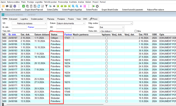The image size is (176, 106).
Task: Open Nabava-Plan nabave shortcut link
Action: pos(155,10)
